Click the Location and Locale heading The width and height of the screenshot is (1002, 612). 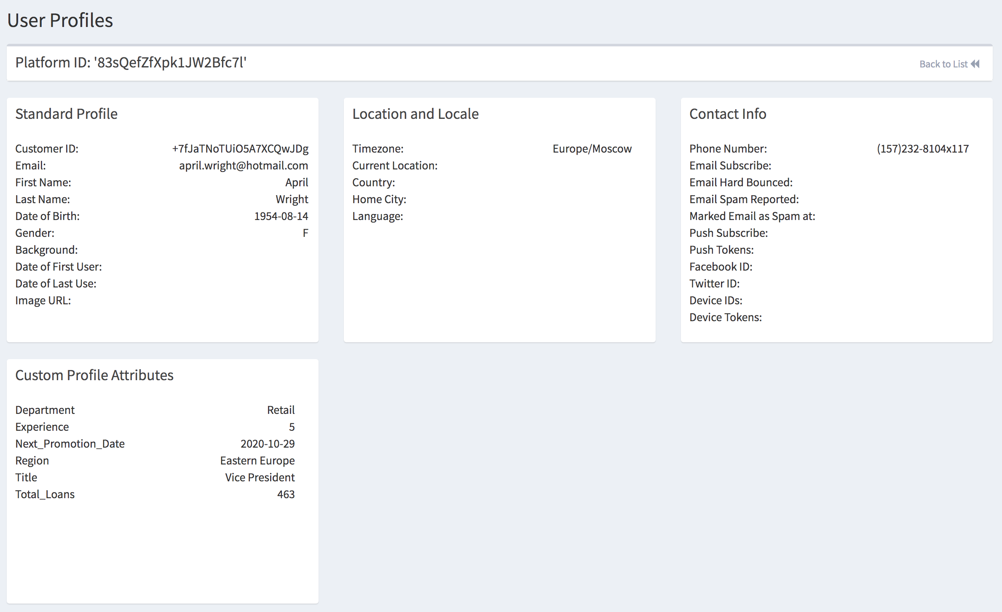[415, 114]
